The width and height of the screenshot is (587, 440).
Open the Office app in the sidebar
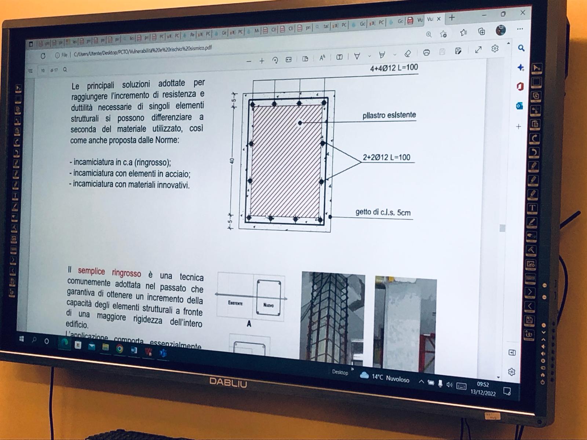520,87
